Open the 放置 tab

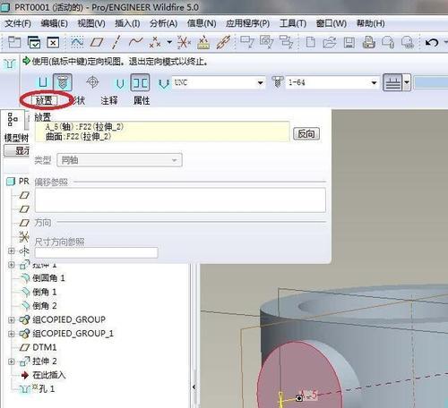(x=44, y=100)
